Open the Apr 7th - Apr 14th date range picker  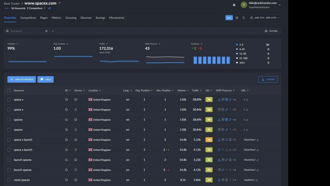click(265, 18)
